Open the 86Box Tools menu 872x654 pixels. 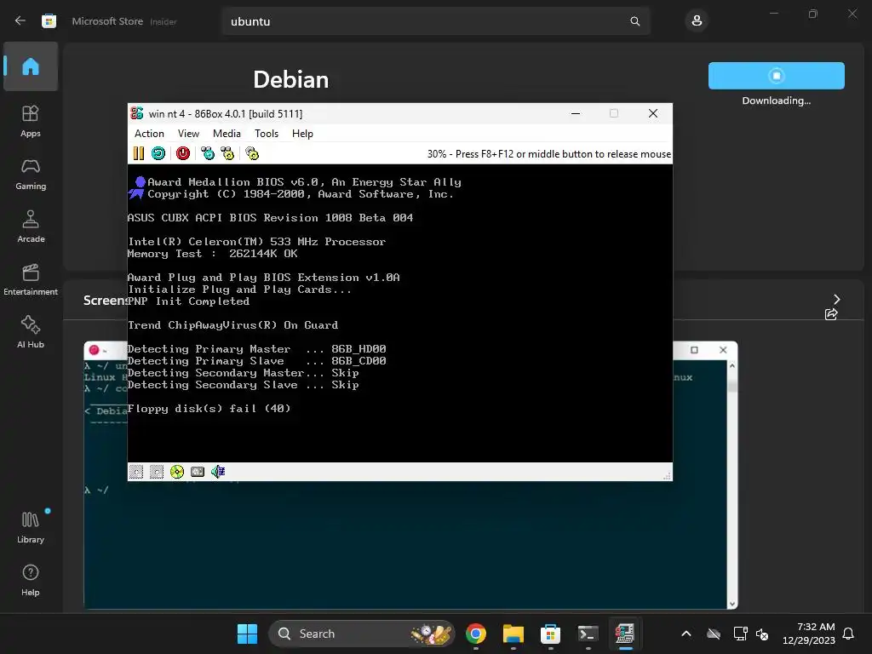pyautogui.click(x=267, y=134)
